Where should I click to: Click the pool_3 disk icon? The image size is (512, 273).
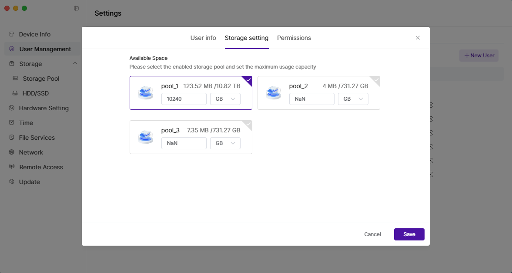(146, 137)
